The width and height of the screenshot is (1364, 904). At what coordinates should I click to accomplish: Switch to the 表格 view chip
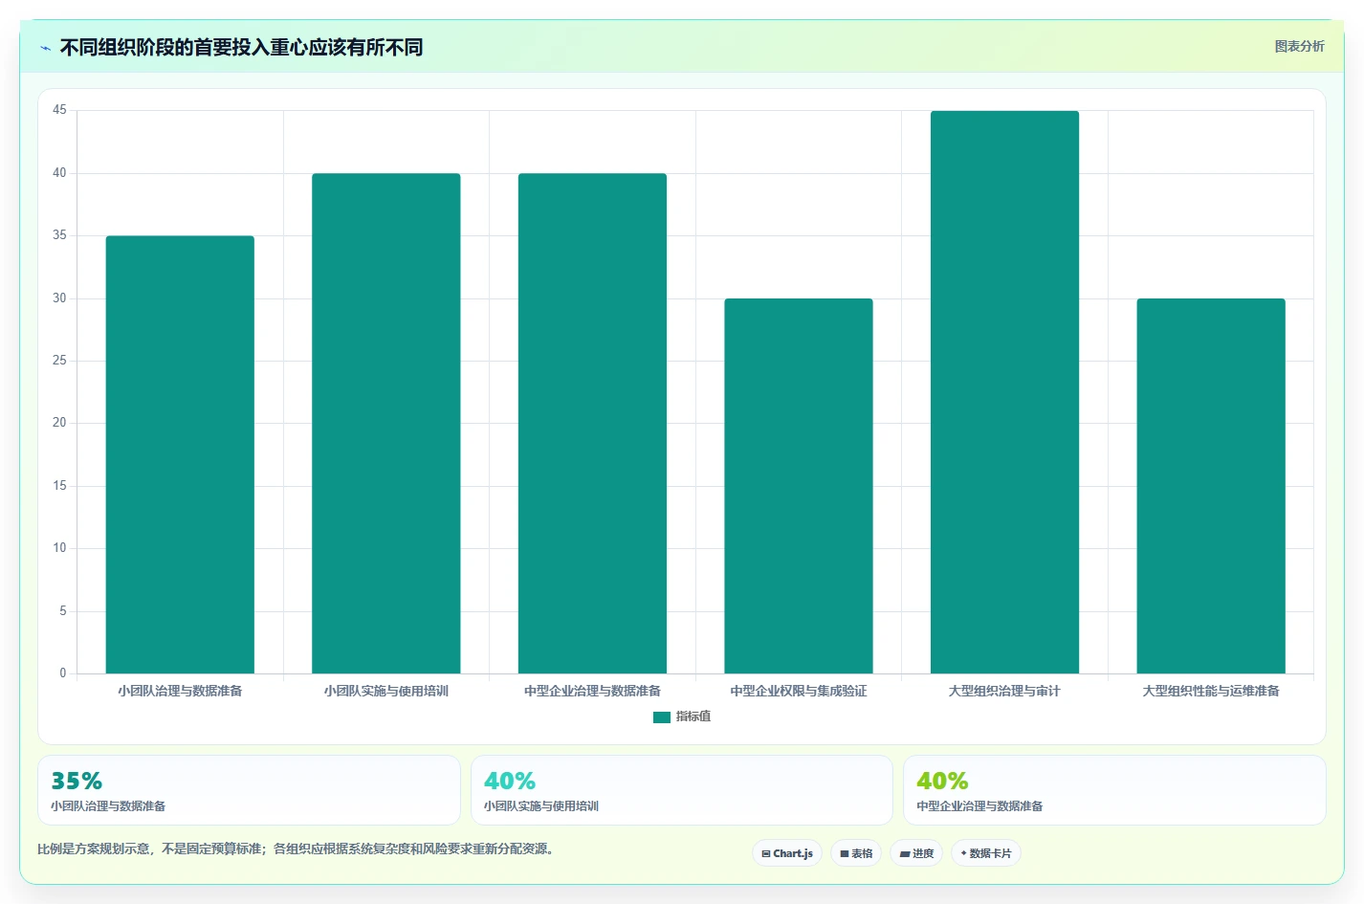tap(856, 853)
